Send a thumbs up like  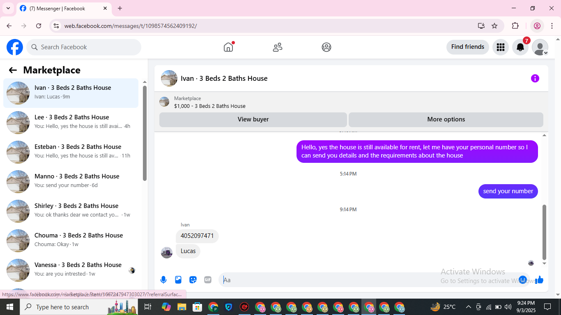539,280
